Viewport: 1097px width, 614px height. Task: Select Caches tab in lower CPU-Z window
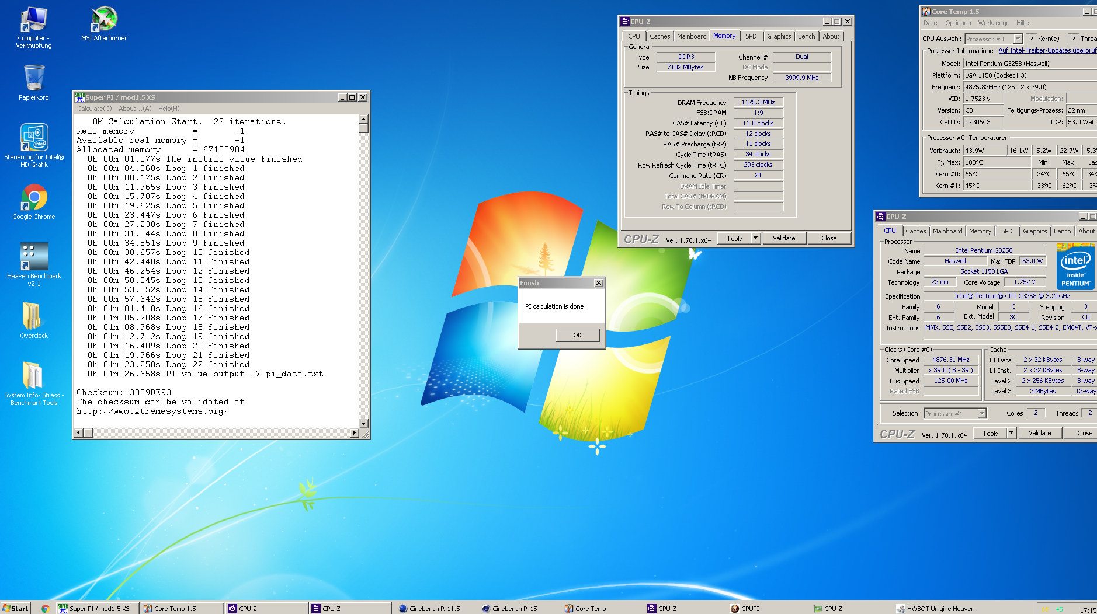pos(915,231)
